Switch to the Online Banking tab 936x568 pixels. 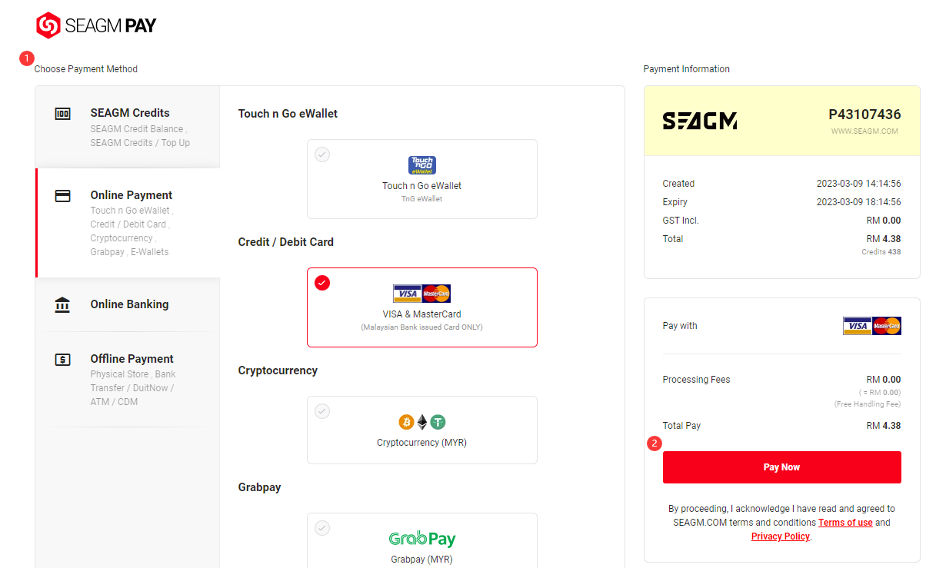click(x=128, y=304)
